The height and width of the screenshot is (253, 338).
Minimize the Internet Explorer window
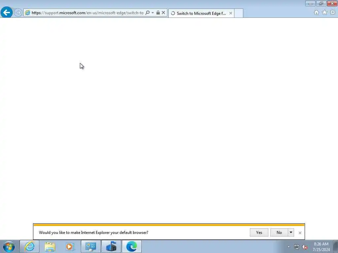click(x=310, y=3)
